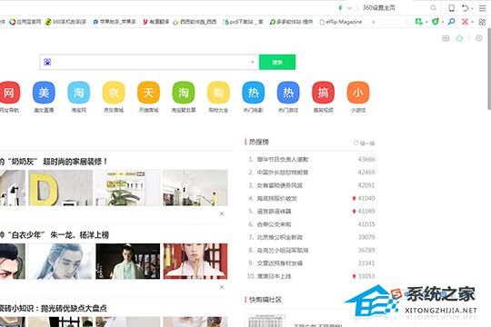Viewport: 491px width, 327px height.
Task: Click the page vertical scrollbar
Action: 489,69
